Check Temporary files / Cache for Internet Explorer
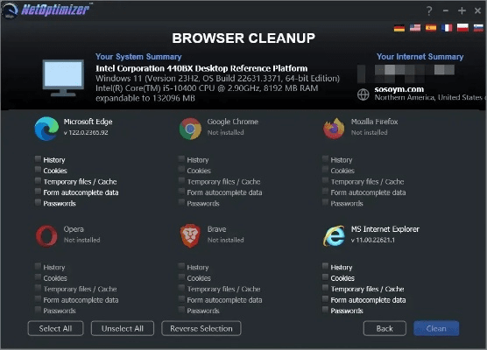This screenshot has width=487, height=350. 325,288
